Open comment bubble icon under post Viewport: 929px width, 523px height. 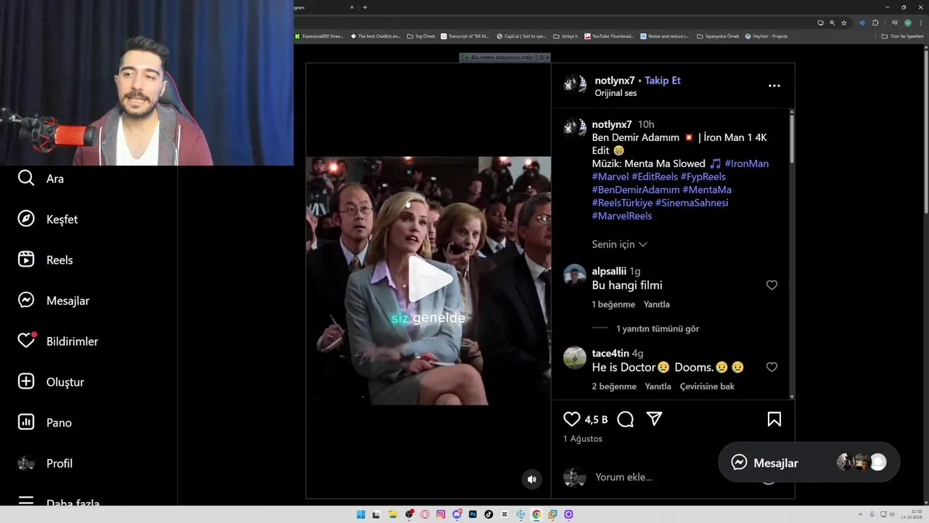[626, 419]
